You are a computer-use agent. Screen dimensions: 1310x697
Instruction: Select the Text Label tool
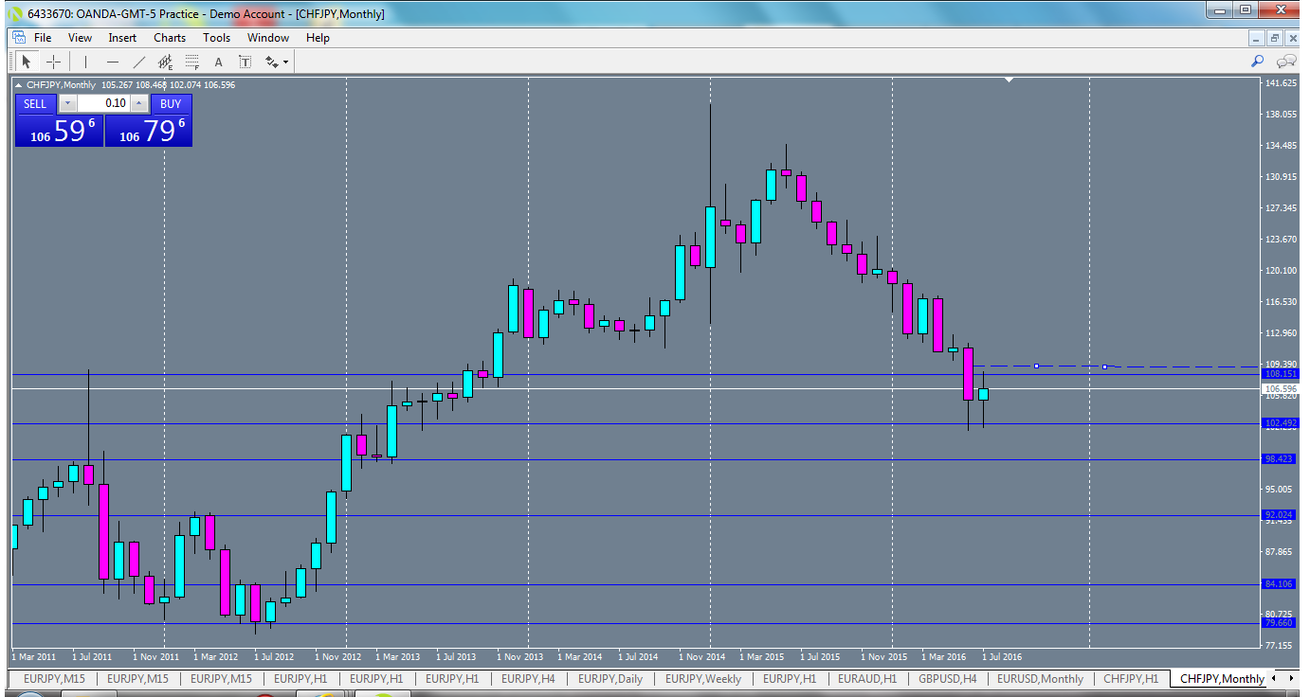click(245, 61)
